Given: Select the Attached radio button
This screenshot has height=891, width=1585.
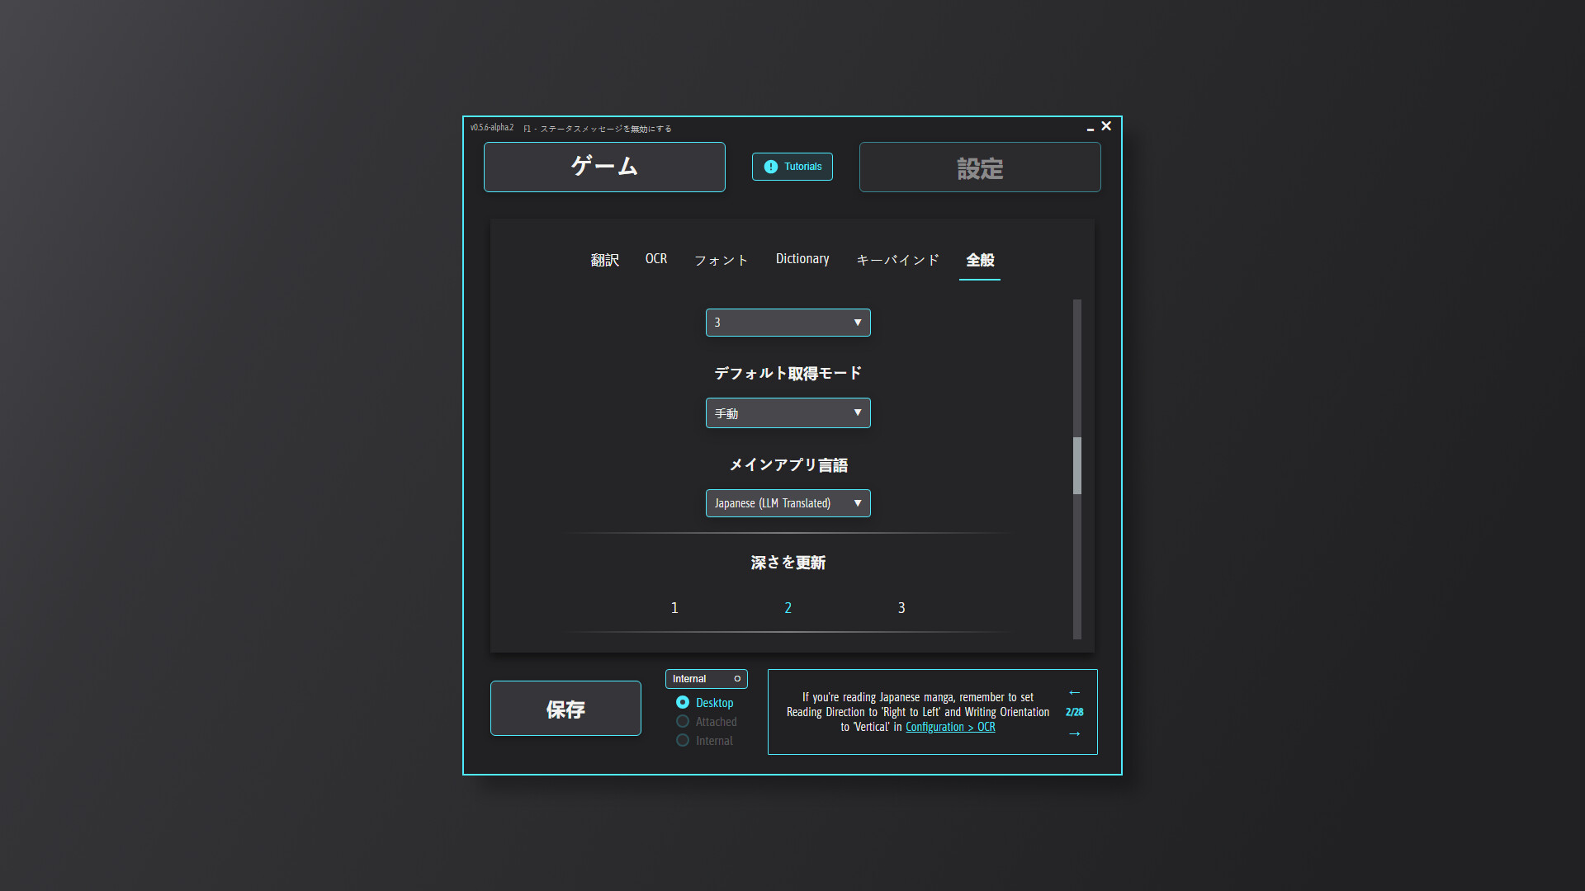Looking at the screenshot, I should pos(683,721).
